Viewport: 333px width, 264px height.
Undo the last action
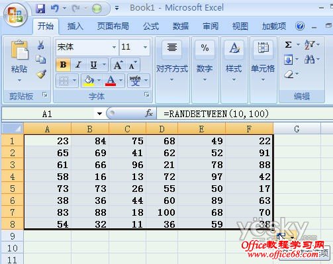click(55, 9)
